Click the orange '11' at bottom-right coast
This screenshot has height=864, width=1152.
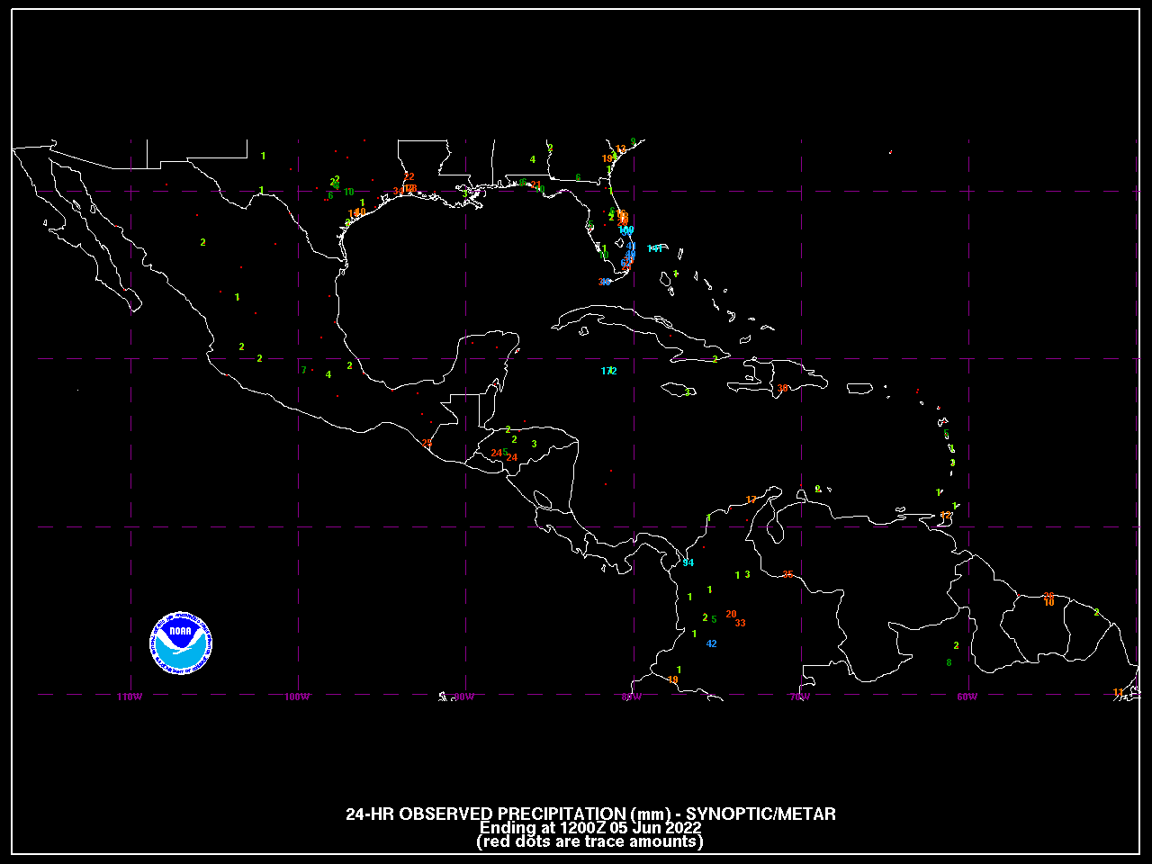point(1119,692)
